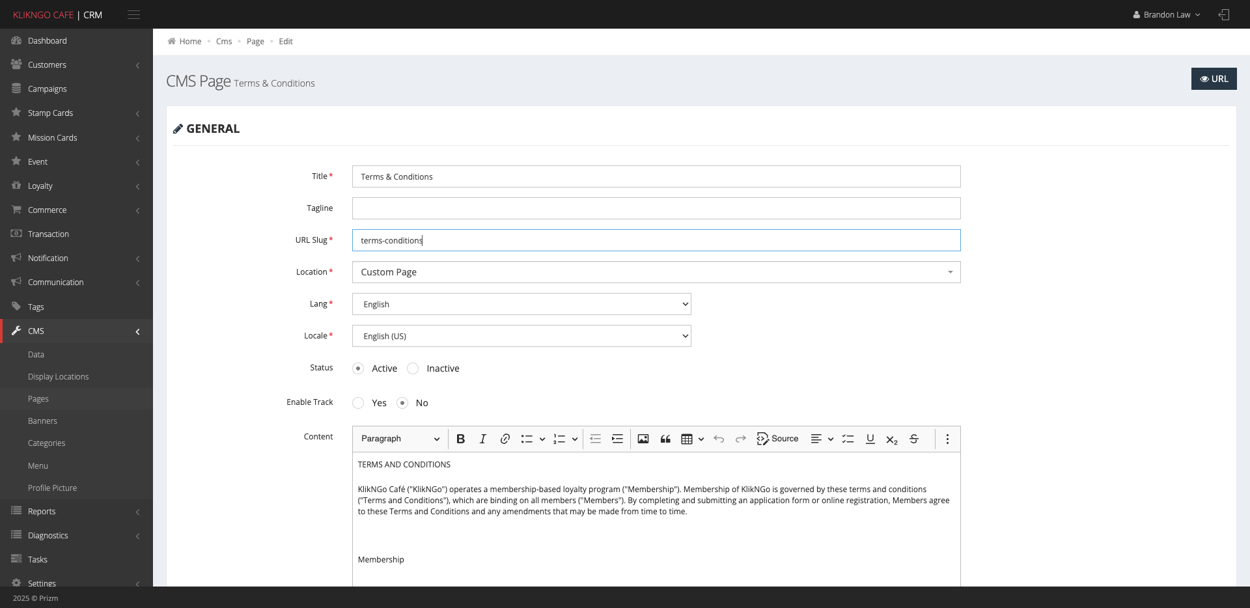Screen dimensions: 1250x608
Task: Toggle the sidebar with the hamburger icon
Action: tap(133, 14)
